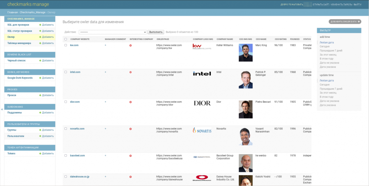Image resolution: width=369 pixels, height=186 pixels.
Task: Open the Действие action dropdown
Action: (113, 32)
